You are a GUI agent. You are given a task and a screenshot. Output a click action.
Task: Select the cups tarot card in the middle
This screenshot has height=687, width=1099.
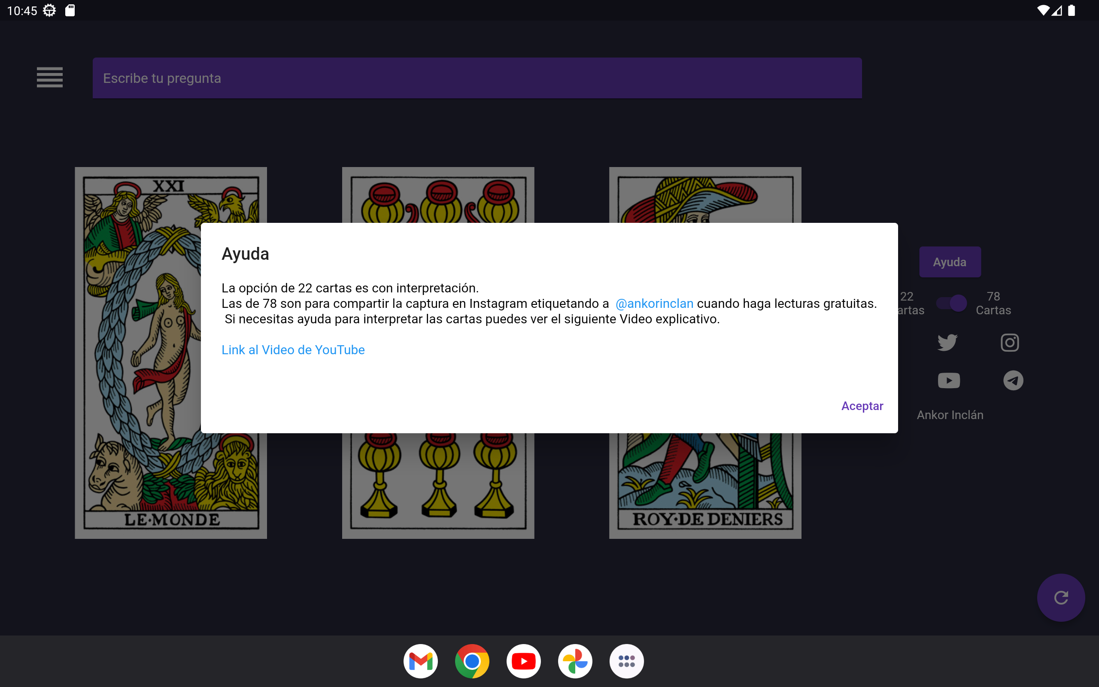[x=438, y=353]
